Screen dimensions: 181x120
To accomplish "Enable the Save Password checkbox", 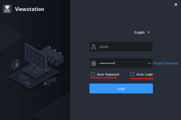I will tap(93, 74).
